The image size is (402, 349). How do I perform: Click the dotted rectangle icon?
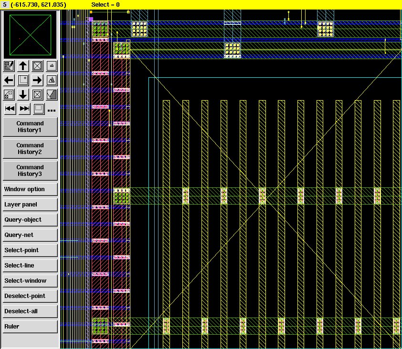point(39,109)
